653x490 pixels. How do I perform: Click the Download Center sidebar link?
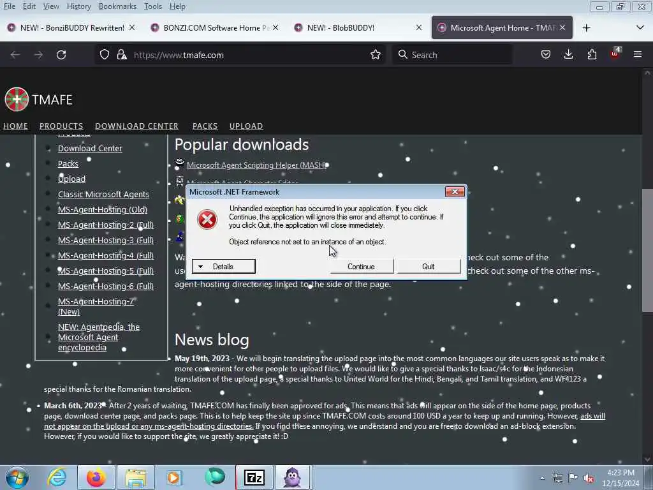90,148
